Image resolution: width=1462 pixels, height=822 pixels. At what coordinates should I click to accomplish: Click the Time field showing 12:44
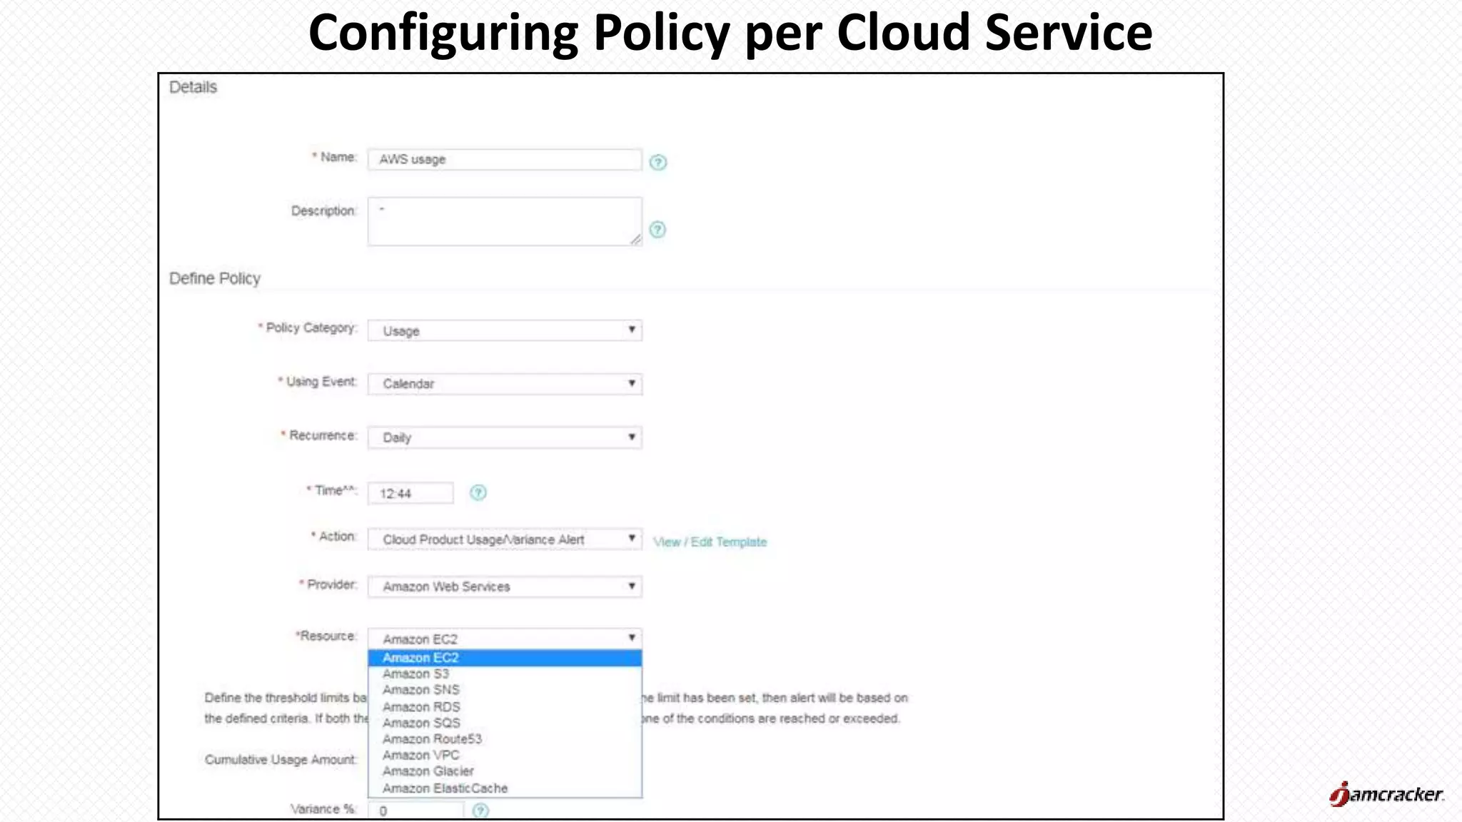tap(410, 493)
